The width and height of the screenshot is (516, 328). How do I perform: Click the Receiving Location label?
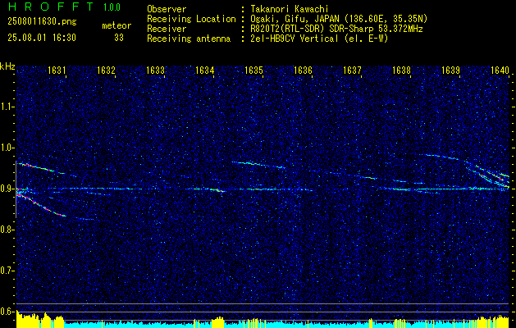point(191,19)
